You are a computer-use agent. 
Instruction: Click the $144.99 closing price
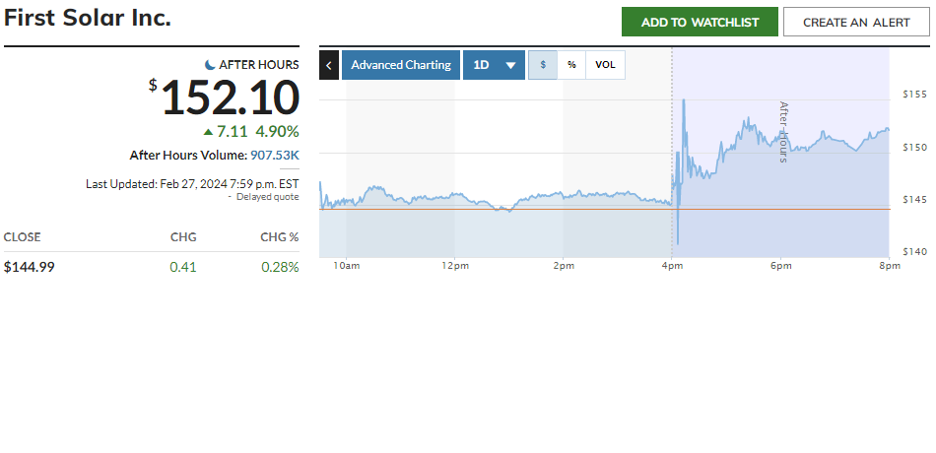30,267
